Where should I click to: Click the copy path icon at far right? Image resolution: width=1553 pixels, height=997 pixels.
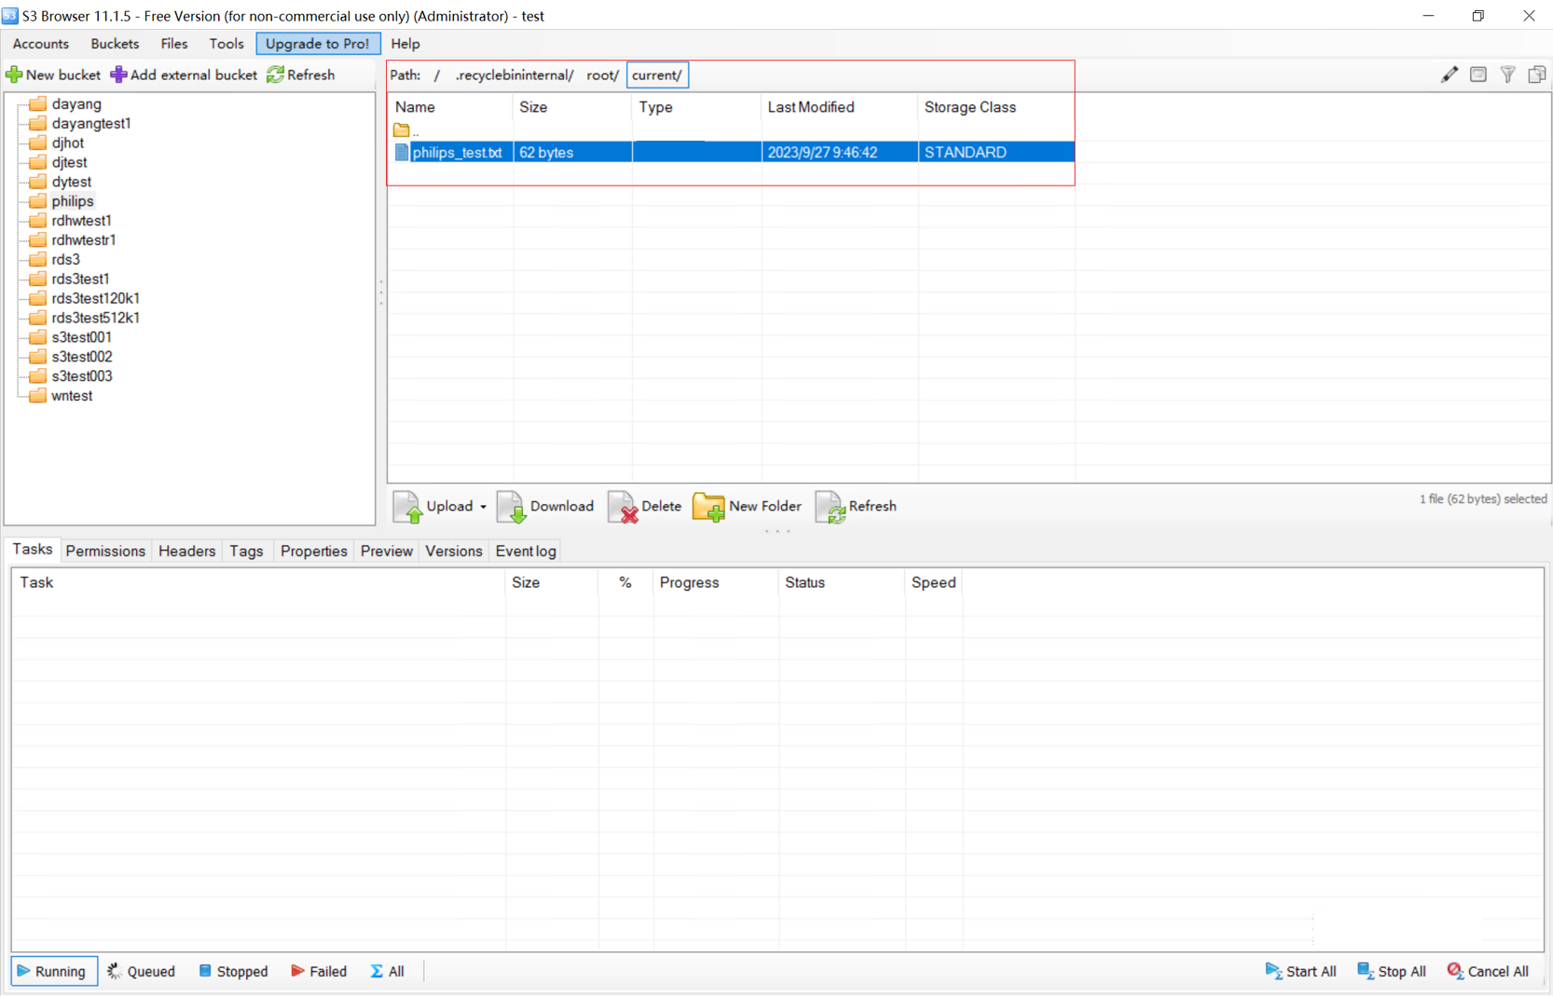1536,75
